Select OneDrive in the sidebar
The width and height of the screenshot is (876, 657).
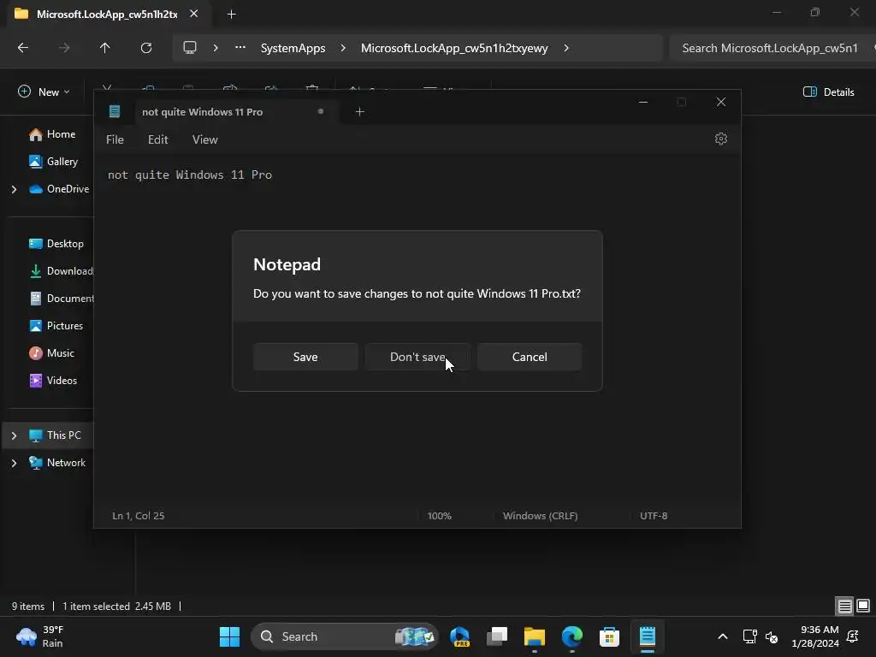tap(59, 189)
